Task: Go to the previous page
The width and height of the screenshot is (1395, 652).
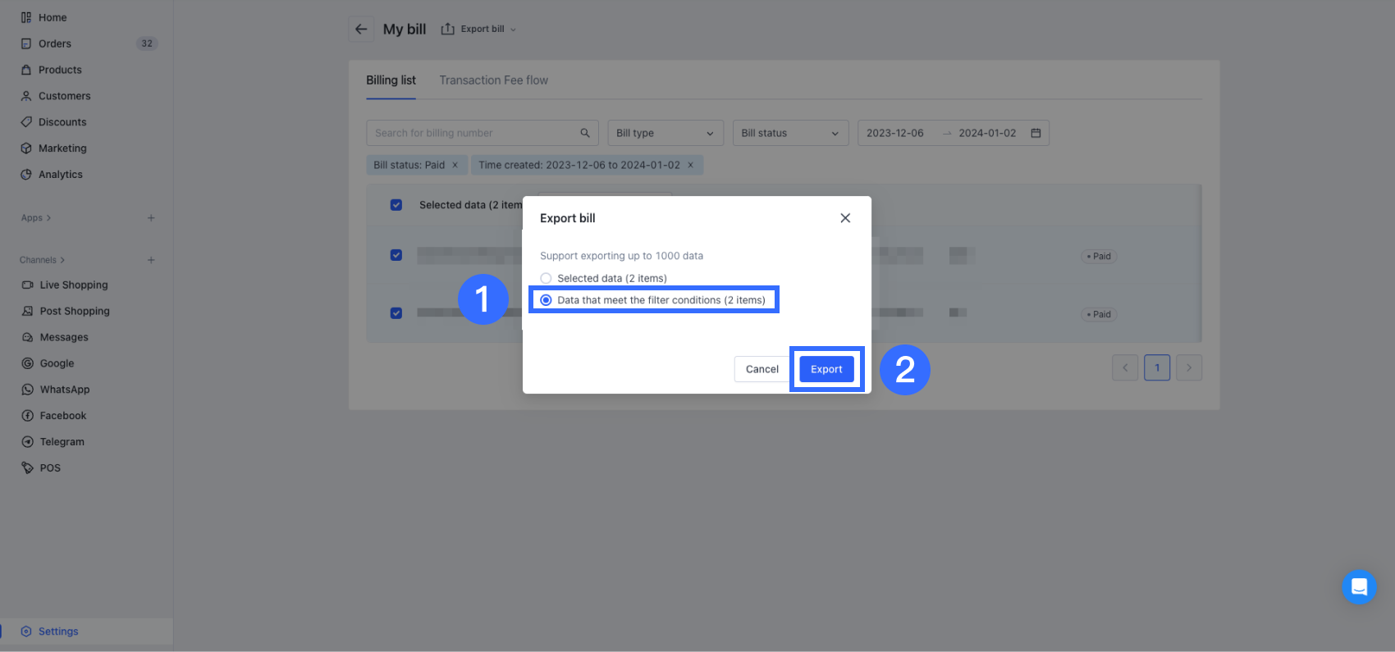Action: [x=1125, y=367]
